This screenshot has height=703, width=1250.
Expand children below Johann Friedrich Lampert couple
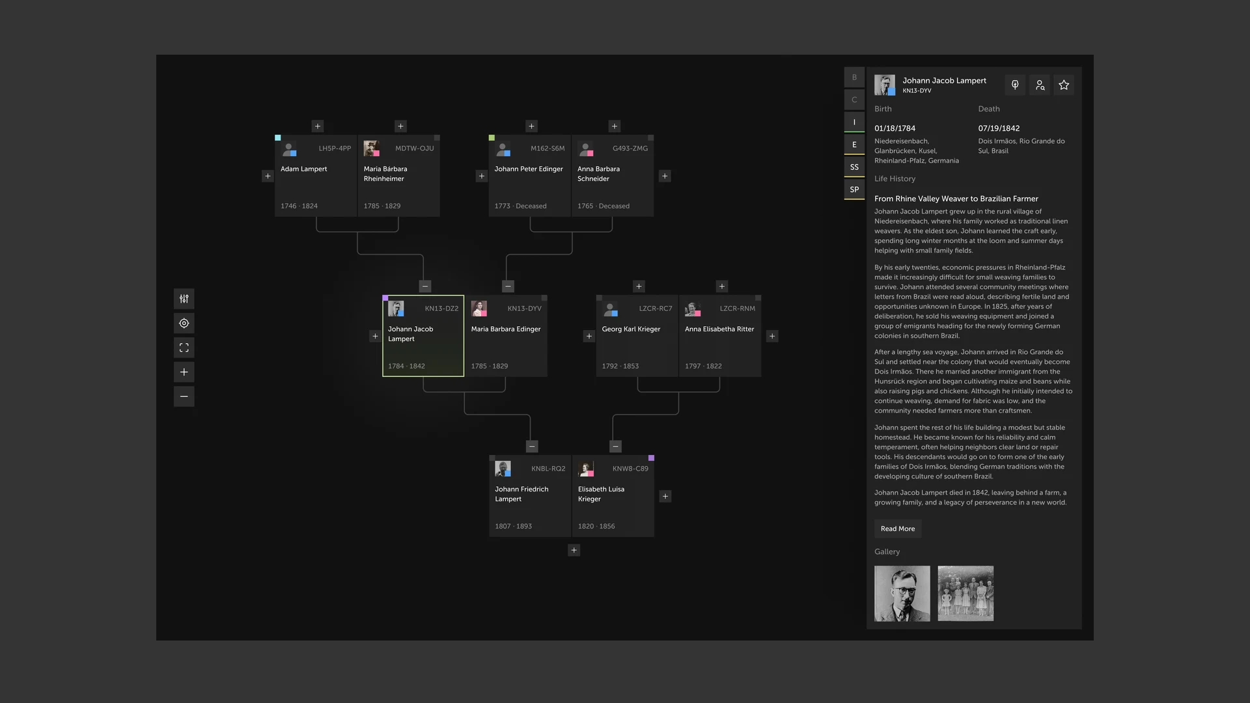[574, 550]
